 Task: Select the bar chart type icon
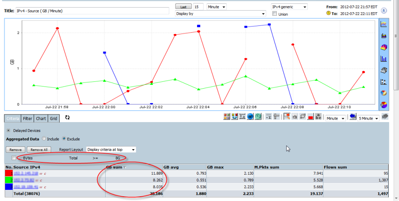tap(384, 59)
